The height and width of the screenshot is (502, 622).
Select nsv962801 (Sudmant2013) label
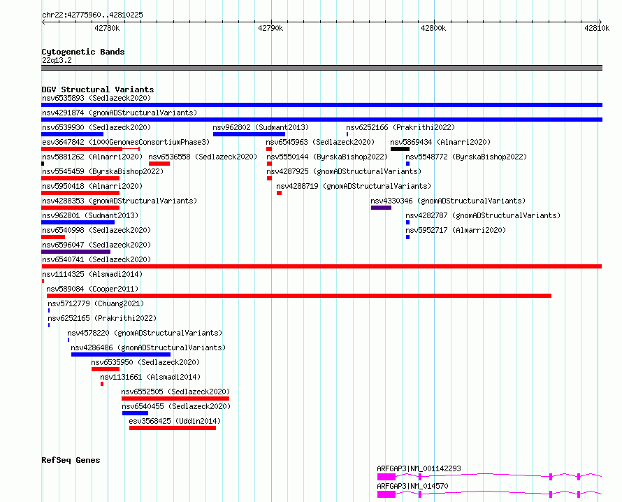click(90, 215)
